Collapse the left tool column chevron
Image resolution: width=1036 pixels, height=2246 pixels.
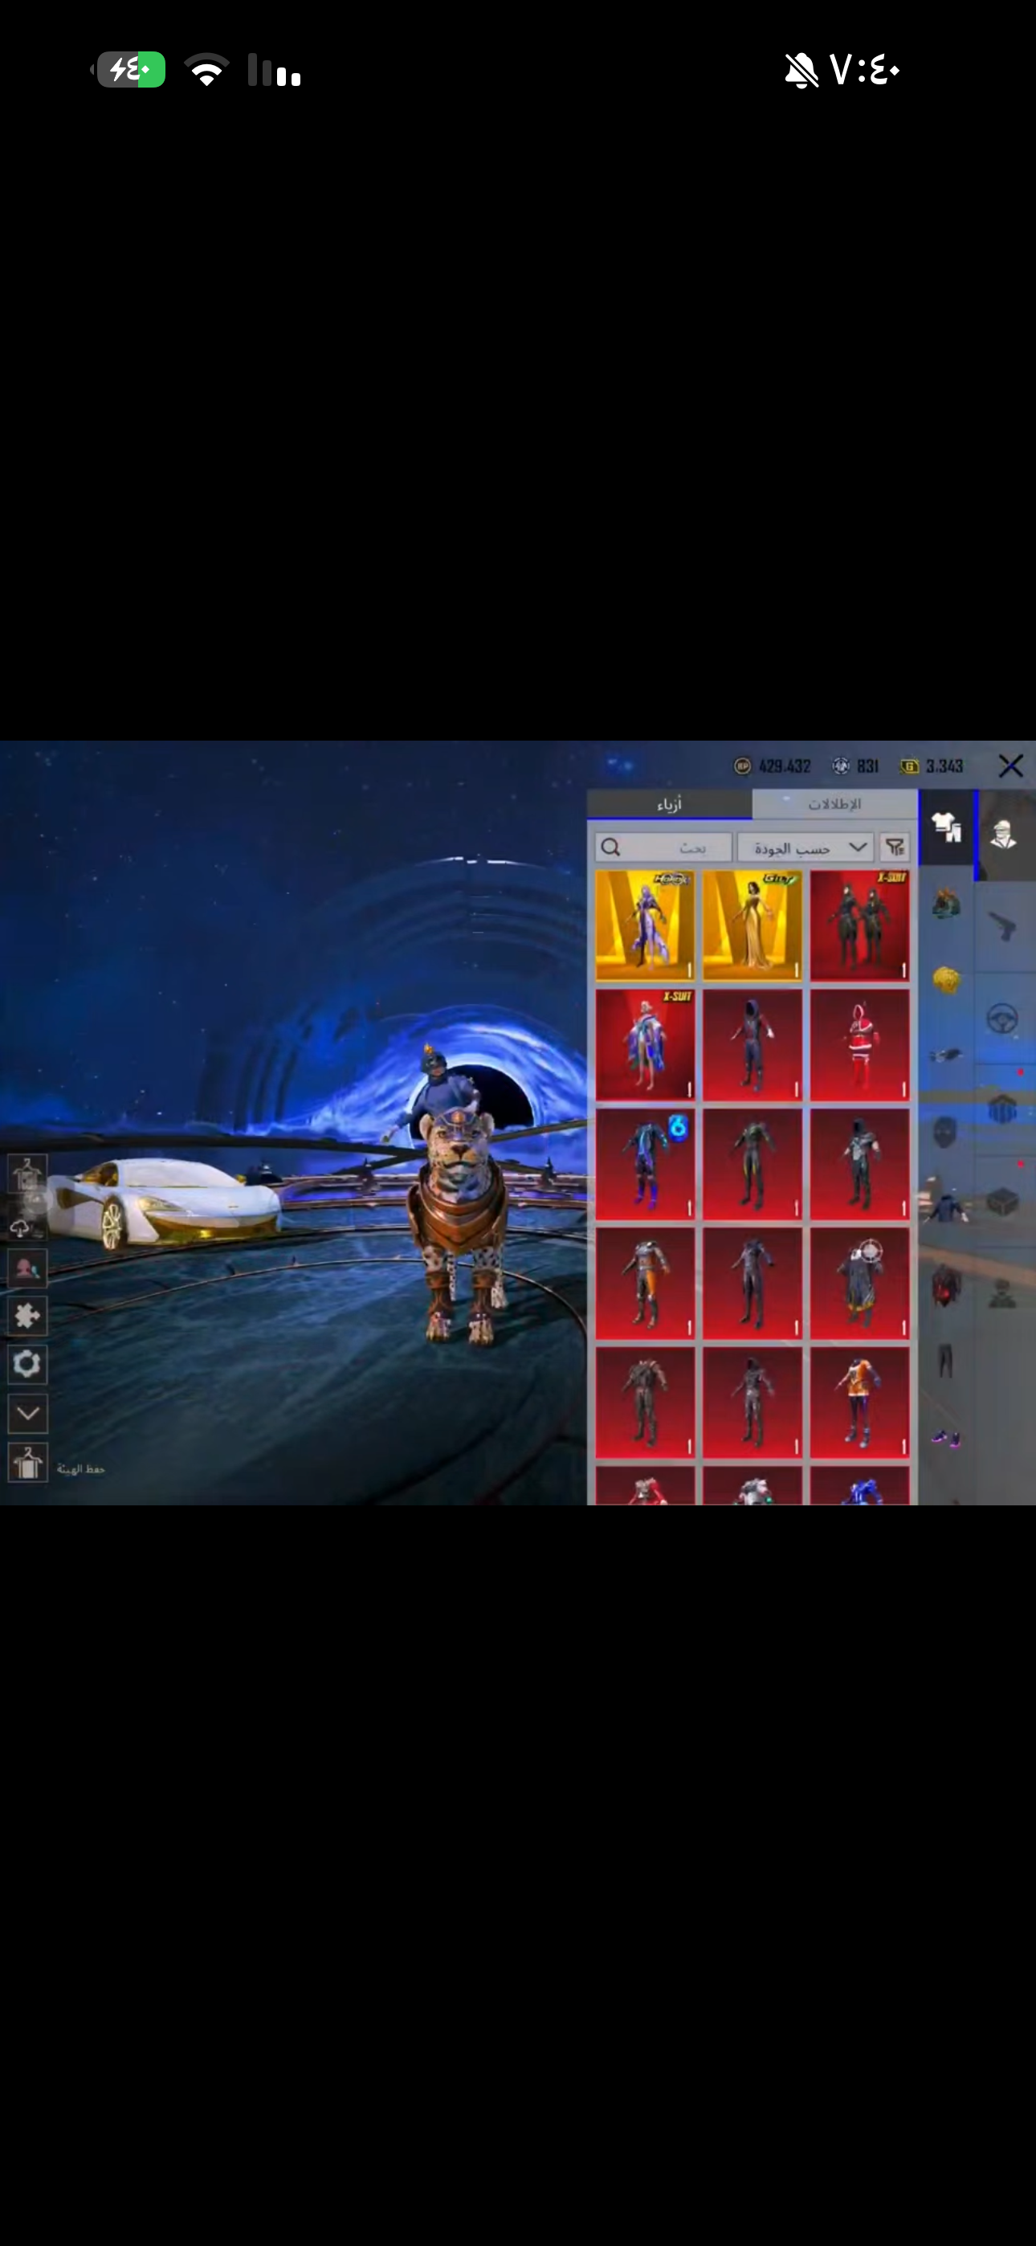point(27,1413)
